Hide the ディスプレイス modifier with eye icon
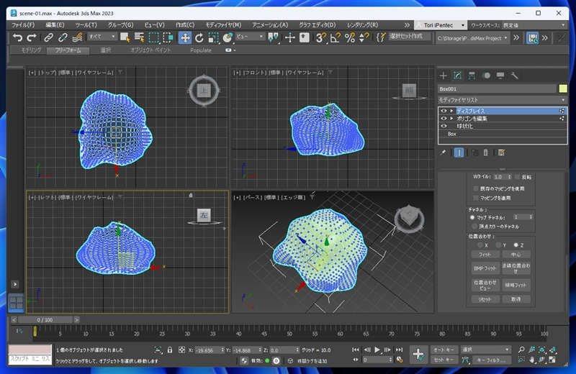Image resolution: width=576 pixels, height=374 pixels. click(444, 111)
